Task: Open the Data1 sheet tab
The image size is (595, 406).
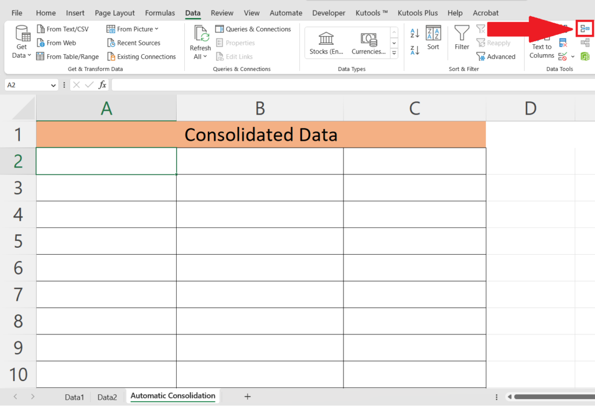Action: pos(74,397)
